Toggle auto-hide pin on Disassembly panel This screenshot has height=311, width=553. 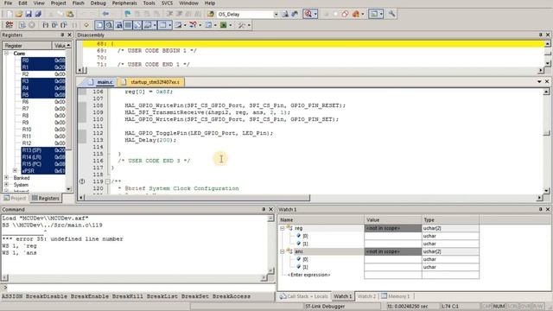point(540,35)
